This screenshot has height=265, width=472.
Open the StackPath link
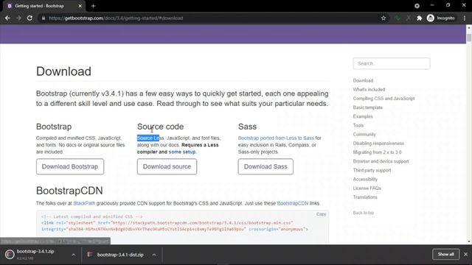tap(84, 203)
